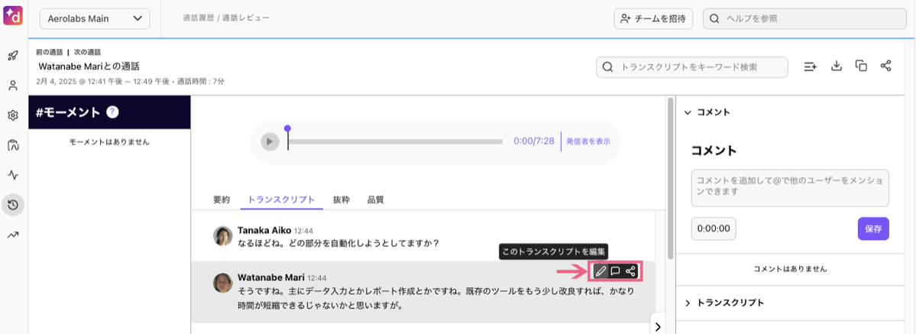Click the モーメントはありません text
Viewport: 916px width, 334px height.
[x=109, y=142]
